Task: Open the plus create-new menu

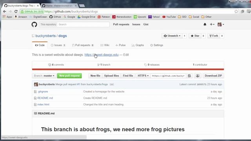Action: click(x=212, y=24)
